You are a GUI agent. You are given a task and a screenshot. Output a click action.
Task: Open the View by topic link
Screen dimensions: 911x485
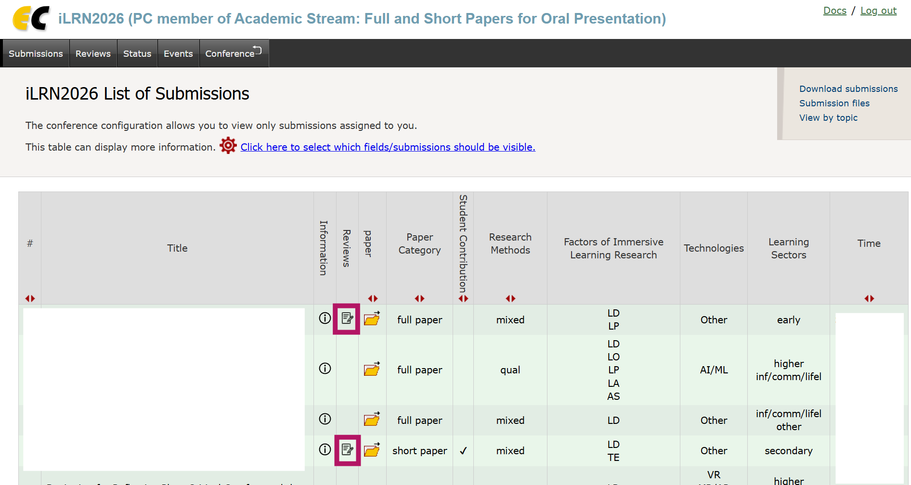click(828, 118)
